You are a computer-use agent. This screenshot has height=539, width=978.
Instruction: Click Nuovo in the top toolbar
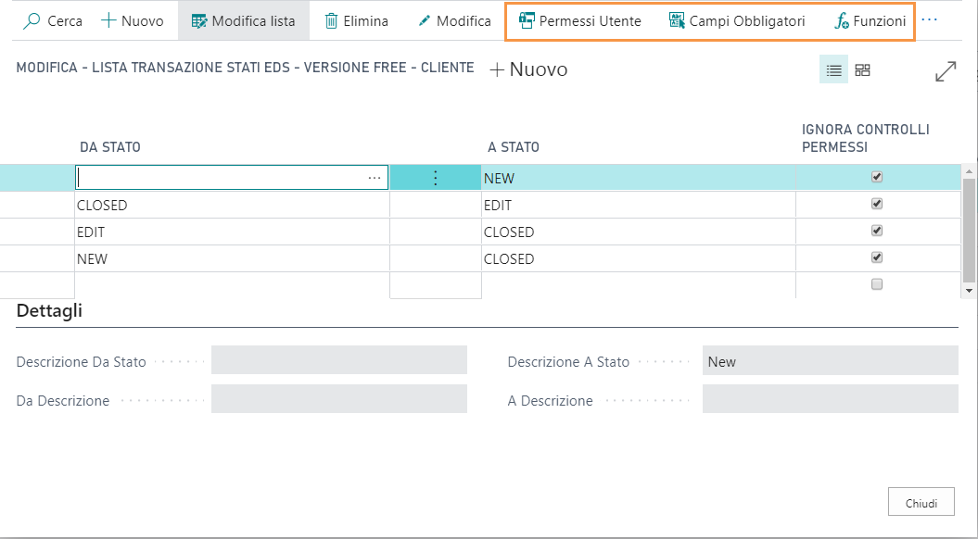click(x=132, y=21)
